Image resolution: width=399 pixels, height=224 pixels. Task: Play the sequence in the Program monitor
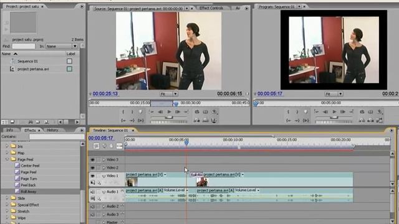point(334,112)
